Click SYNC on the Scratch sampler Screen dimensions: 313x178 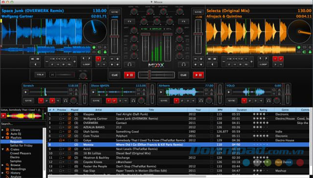(28, 101)
